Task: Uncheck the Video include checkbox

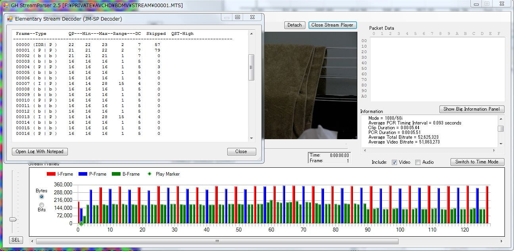Action: (394, 162)
